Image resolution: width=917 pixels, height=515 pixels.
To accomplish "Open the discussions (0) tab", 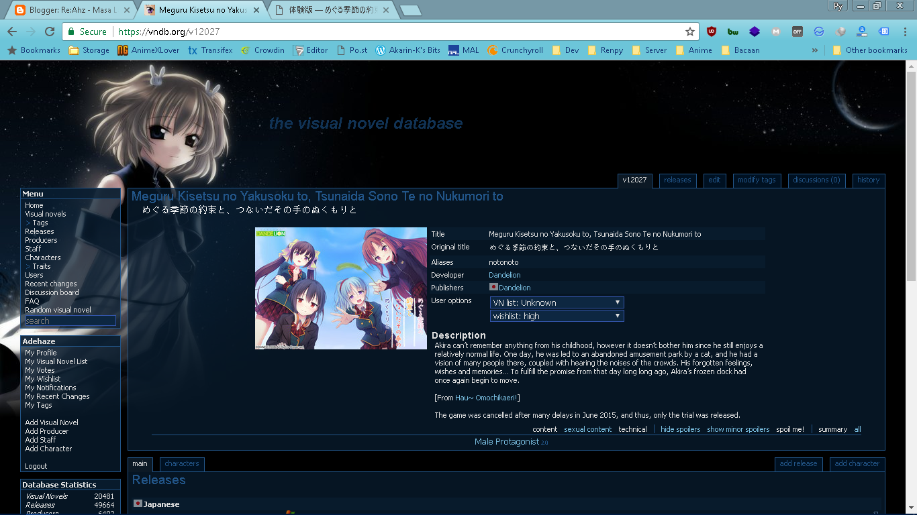I will 816,180.
